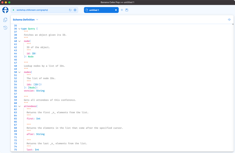Open the documents sidebar icon

(x=5, y=20)
